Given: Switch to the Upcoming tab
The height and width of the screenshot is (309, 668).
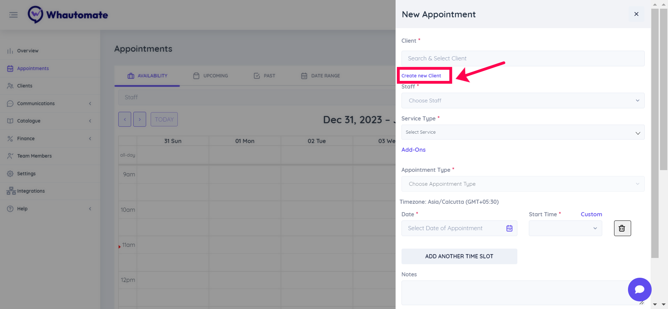Looking at the screenshot, I should [211, 76].
